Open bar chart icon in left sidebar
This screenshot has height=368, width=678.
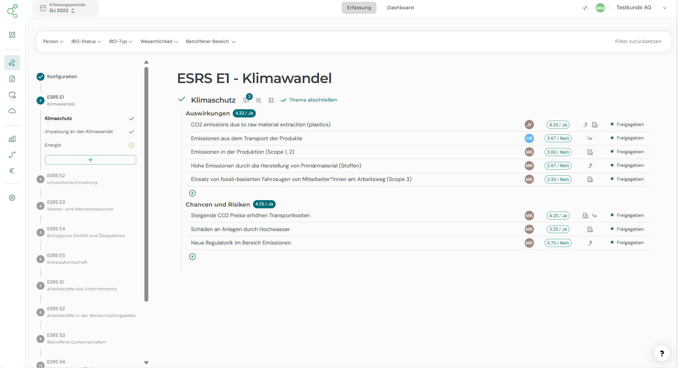tap(12, 139)
